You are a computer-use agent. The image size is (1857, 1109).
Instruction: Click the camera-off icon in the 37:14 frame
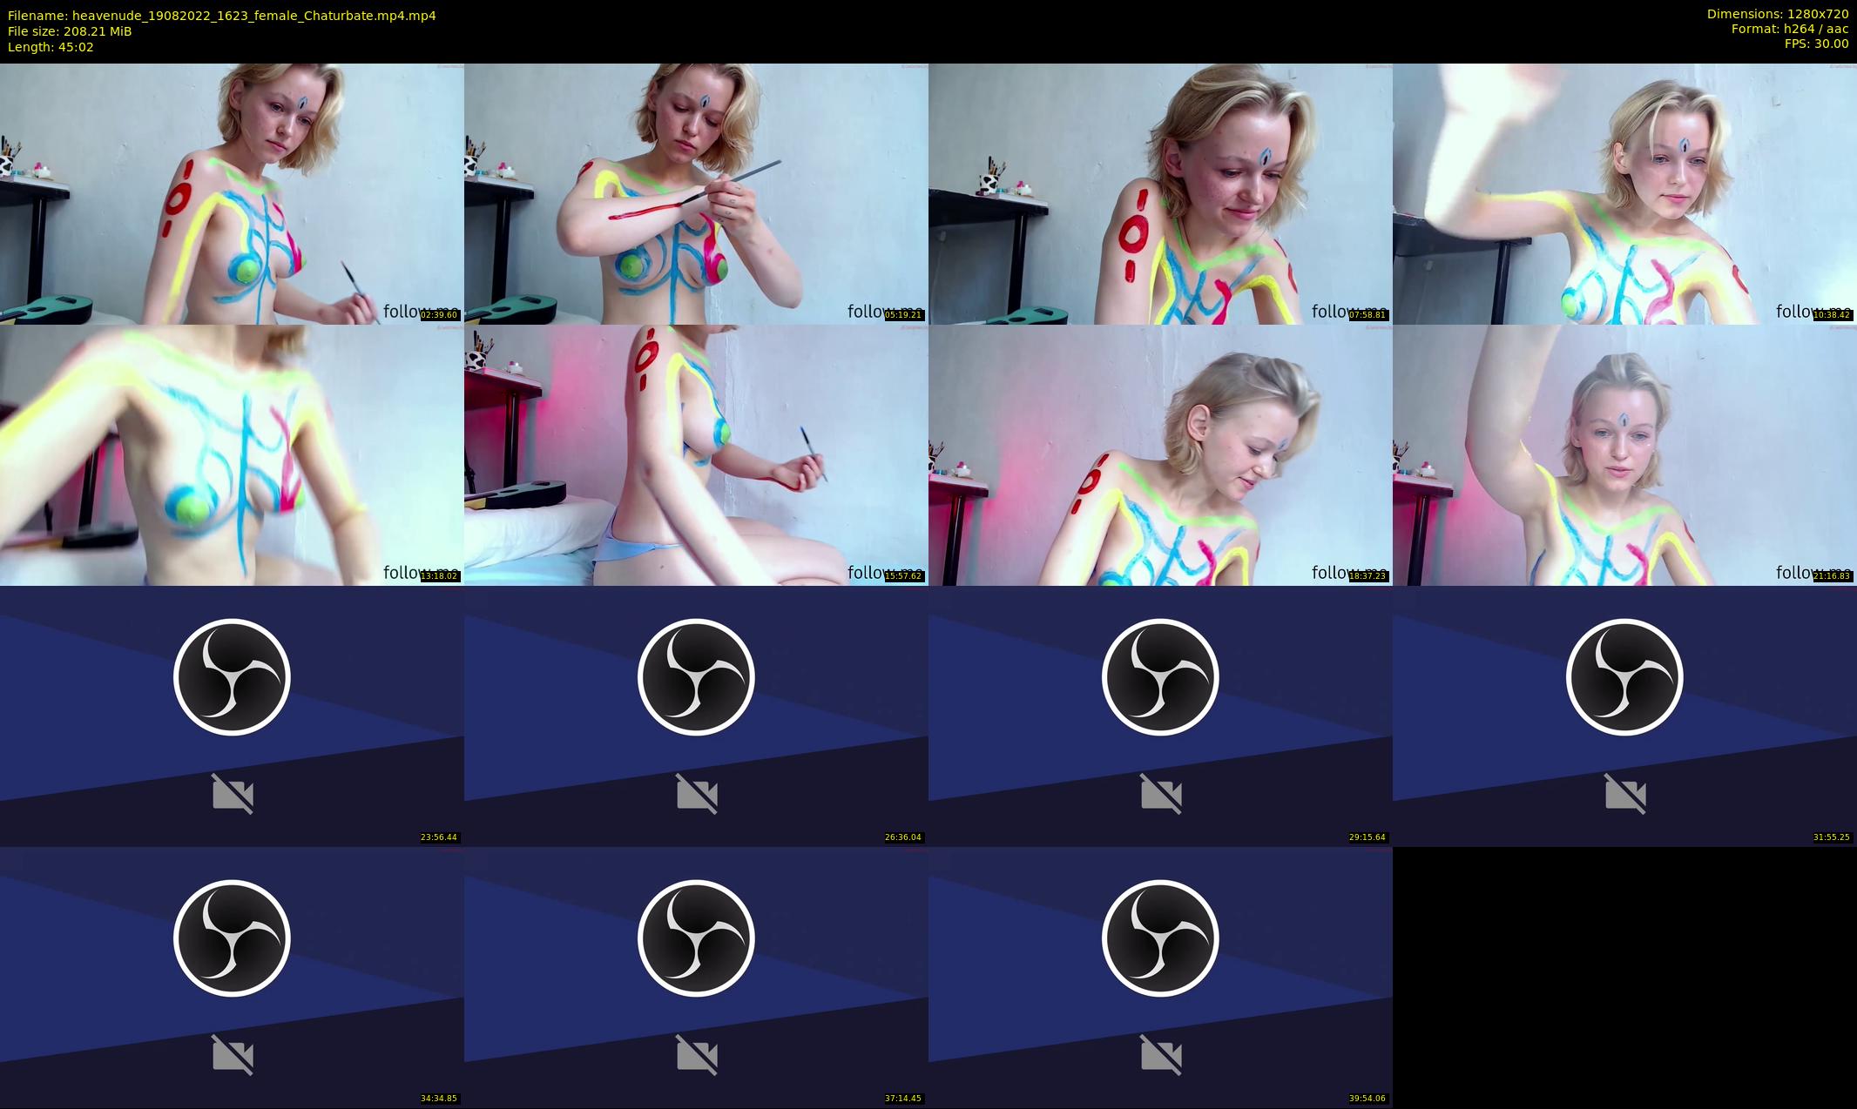pyautogui.click(x=697, y=1055)
